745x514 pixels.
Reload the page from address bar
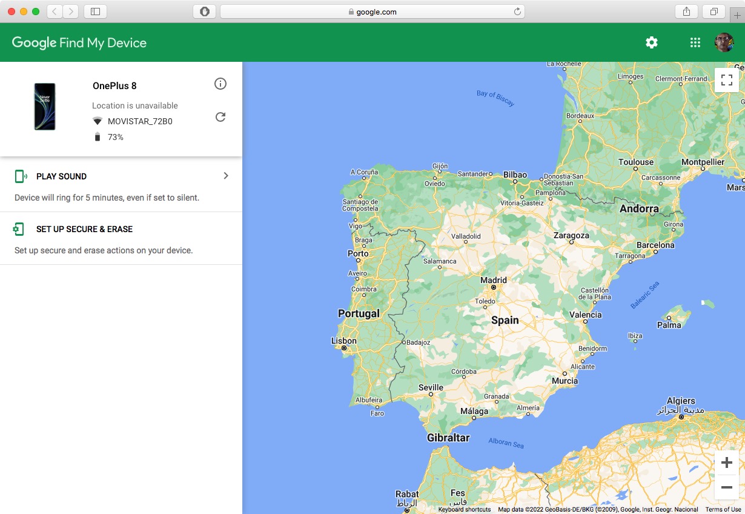pos(517,12)
